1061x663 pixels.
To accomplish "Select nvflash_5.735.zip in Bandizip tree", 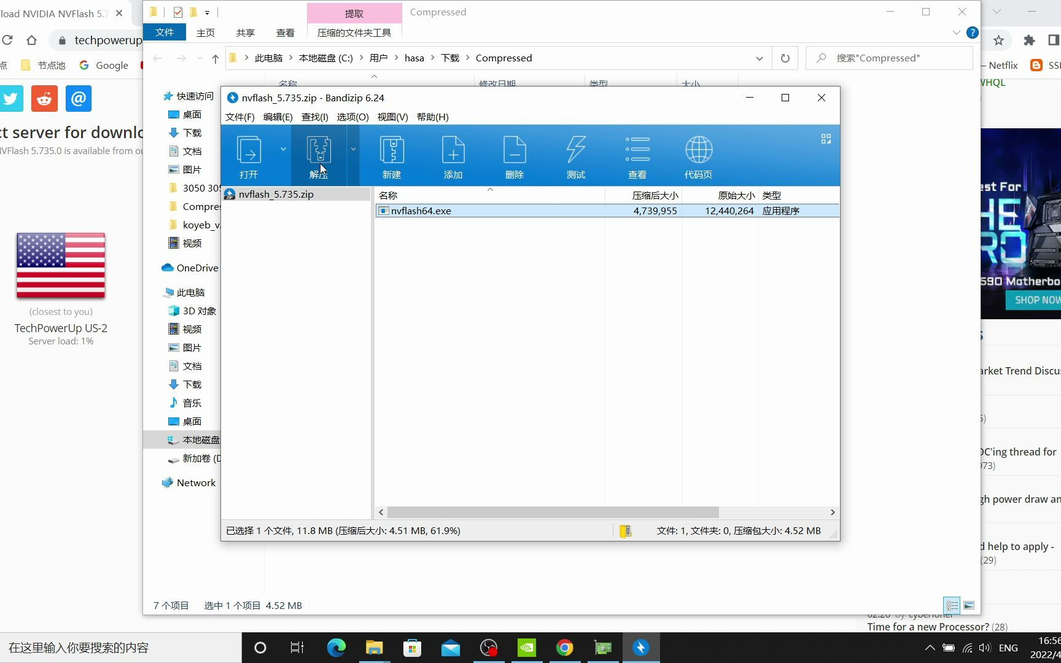I will (276, 194).
